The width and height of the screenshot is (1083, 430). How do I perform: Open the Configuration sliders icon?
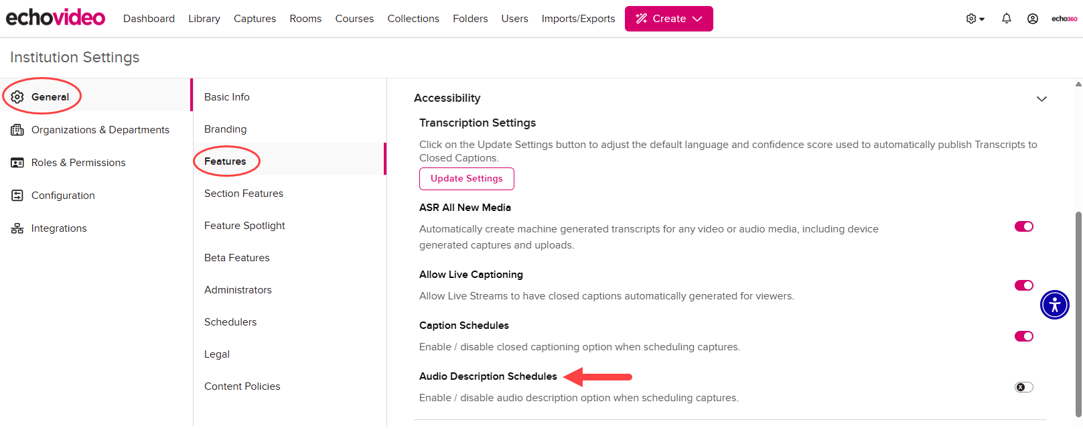point(18,195)
